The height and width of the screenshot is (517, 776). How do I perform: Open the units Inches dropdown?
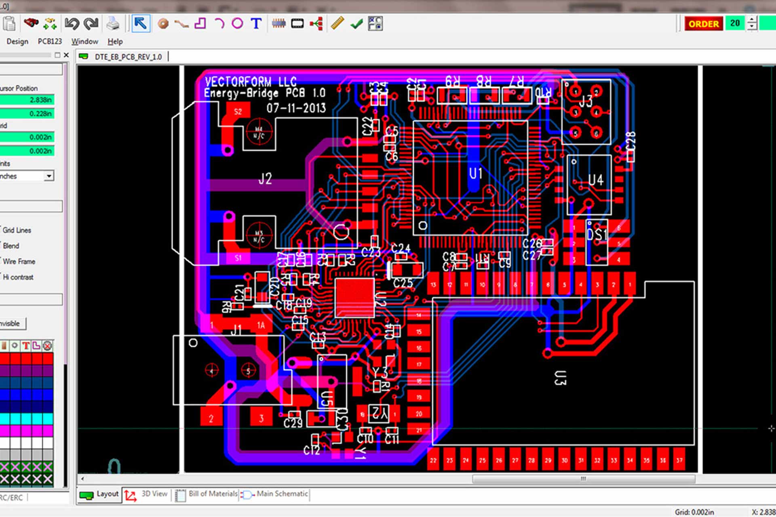click(x=49, y=176)
